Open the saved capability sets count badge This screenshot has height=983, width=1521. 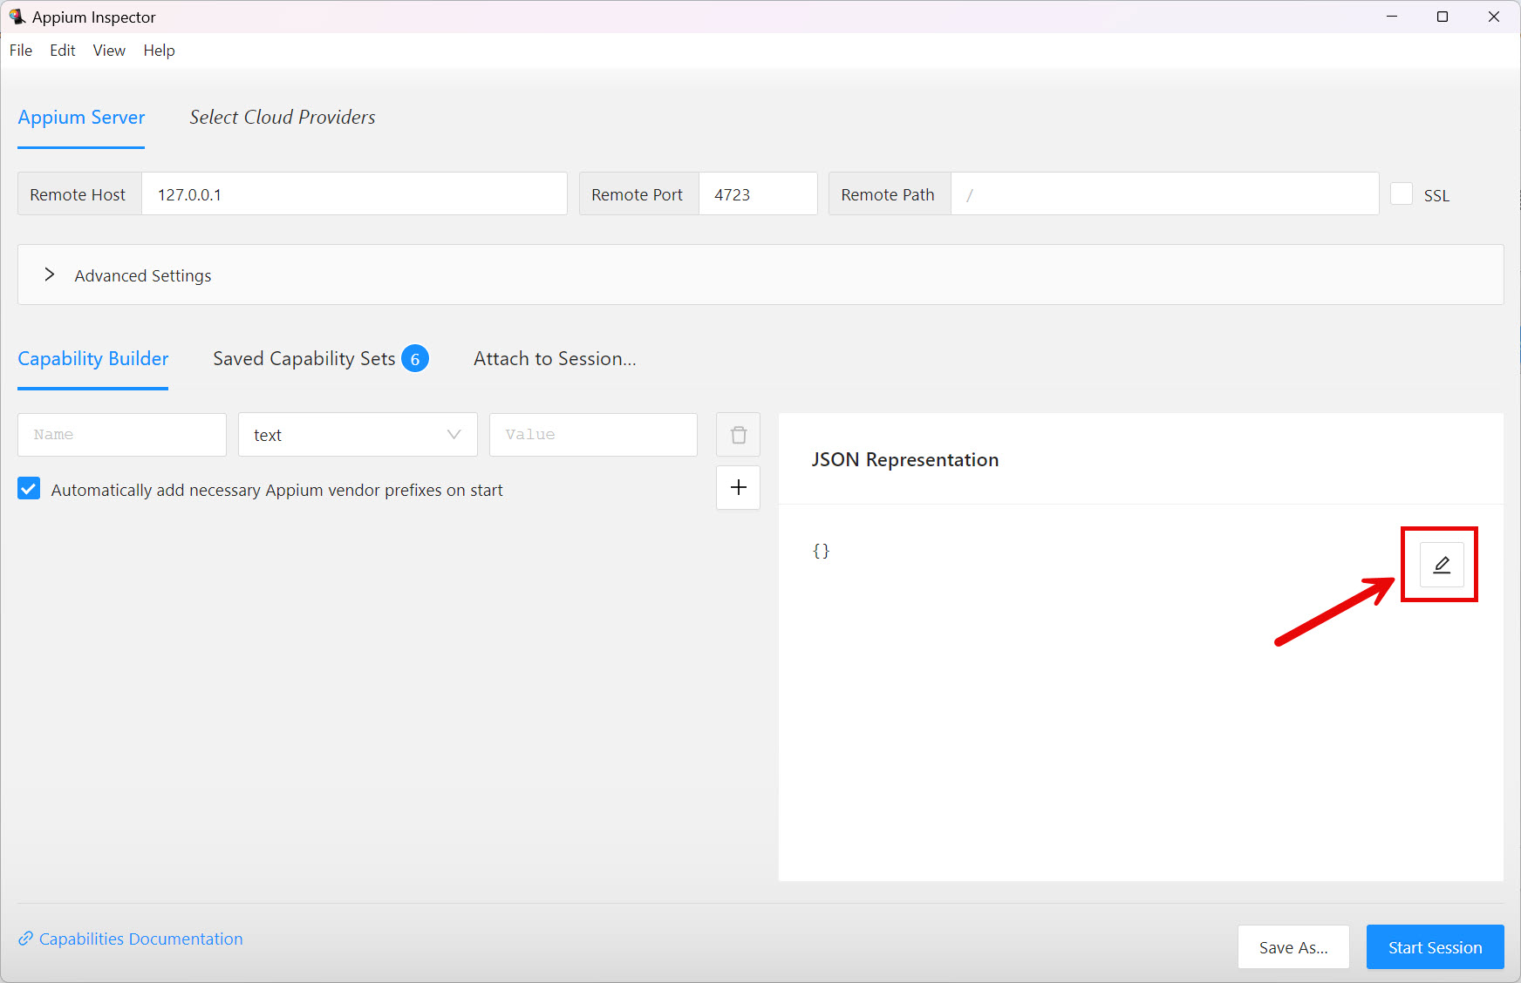(415, 359)
